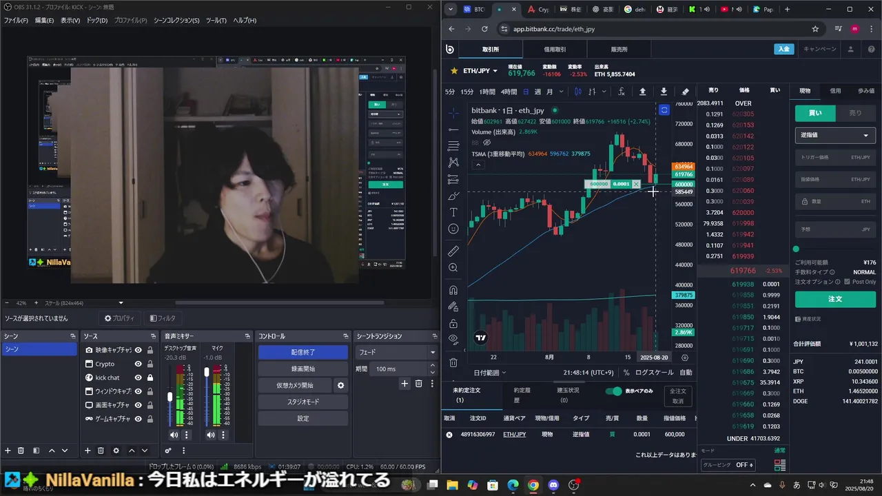
Task: Toggle ETH/JPY favorite star
Action: (x=453, y=71)
